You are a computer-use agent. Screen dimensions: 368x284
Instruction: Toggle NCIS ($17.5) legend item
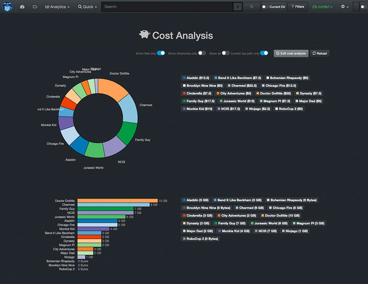[x=228, y=109]
